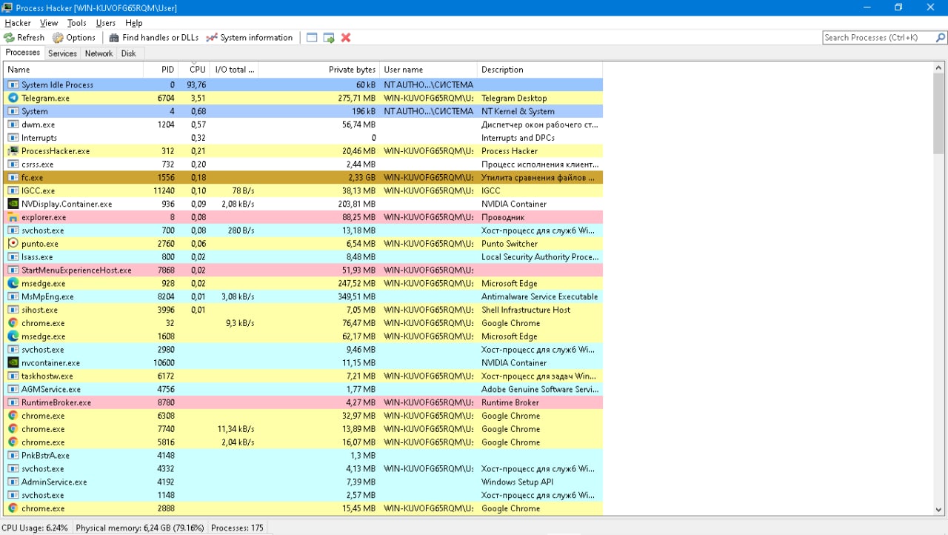The image size is (948, 535).
Task: Click the chrome.exe icon with PID 7740
Action: (x=13, y=429)
